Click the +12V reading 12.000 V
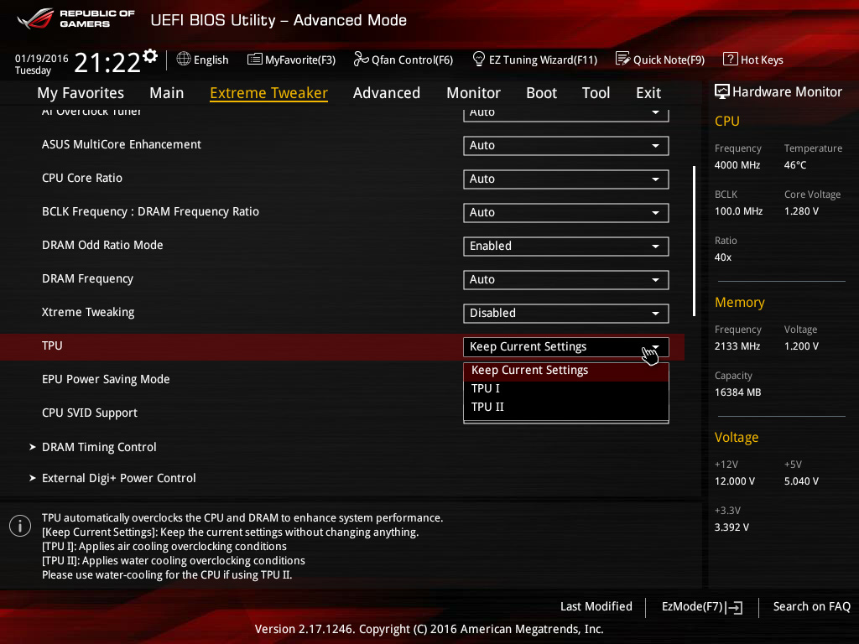The image size is (859, 644). coord(735,481)
